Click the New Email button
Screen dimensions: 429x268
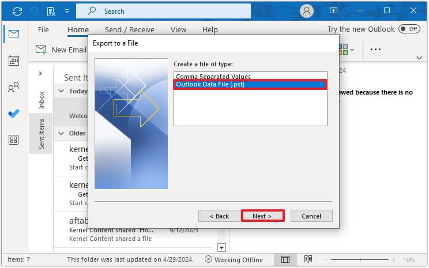pos(61,50)
